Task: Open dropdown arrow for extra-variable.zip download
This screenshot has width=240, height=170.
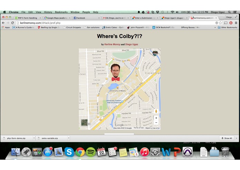Action: point(69,138)
